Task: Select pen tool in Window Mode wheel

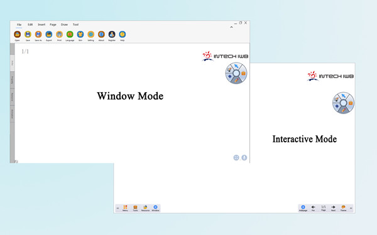Action: point(237,80)
